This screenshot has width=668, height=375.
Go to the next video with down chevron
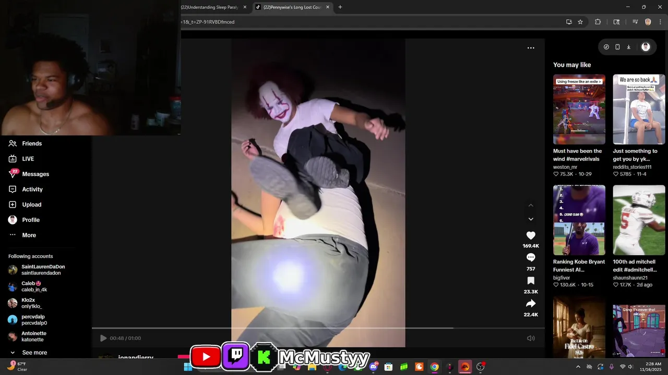531,219
